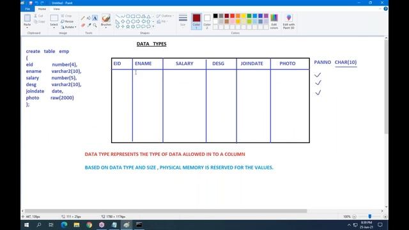
Task: Open the Rotate dropdown
Action: 69,27
